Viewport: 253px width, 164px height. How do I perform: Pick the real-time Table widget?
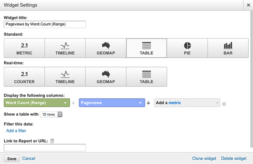146,77
